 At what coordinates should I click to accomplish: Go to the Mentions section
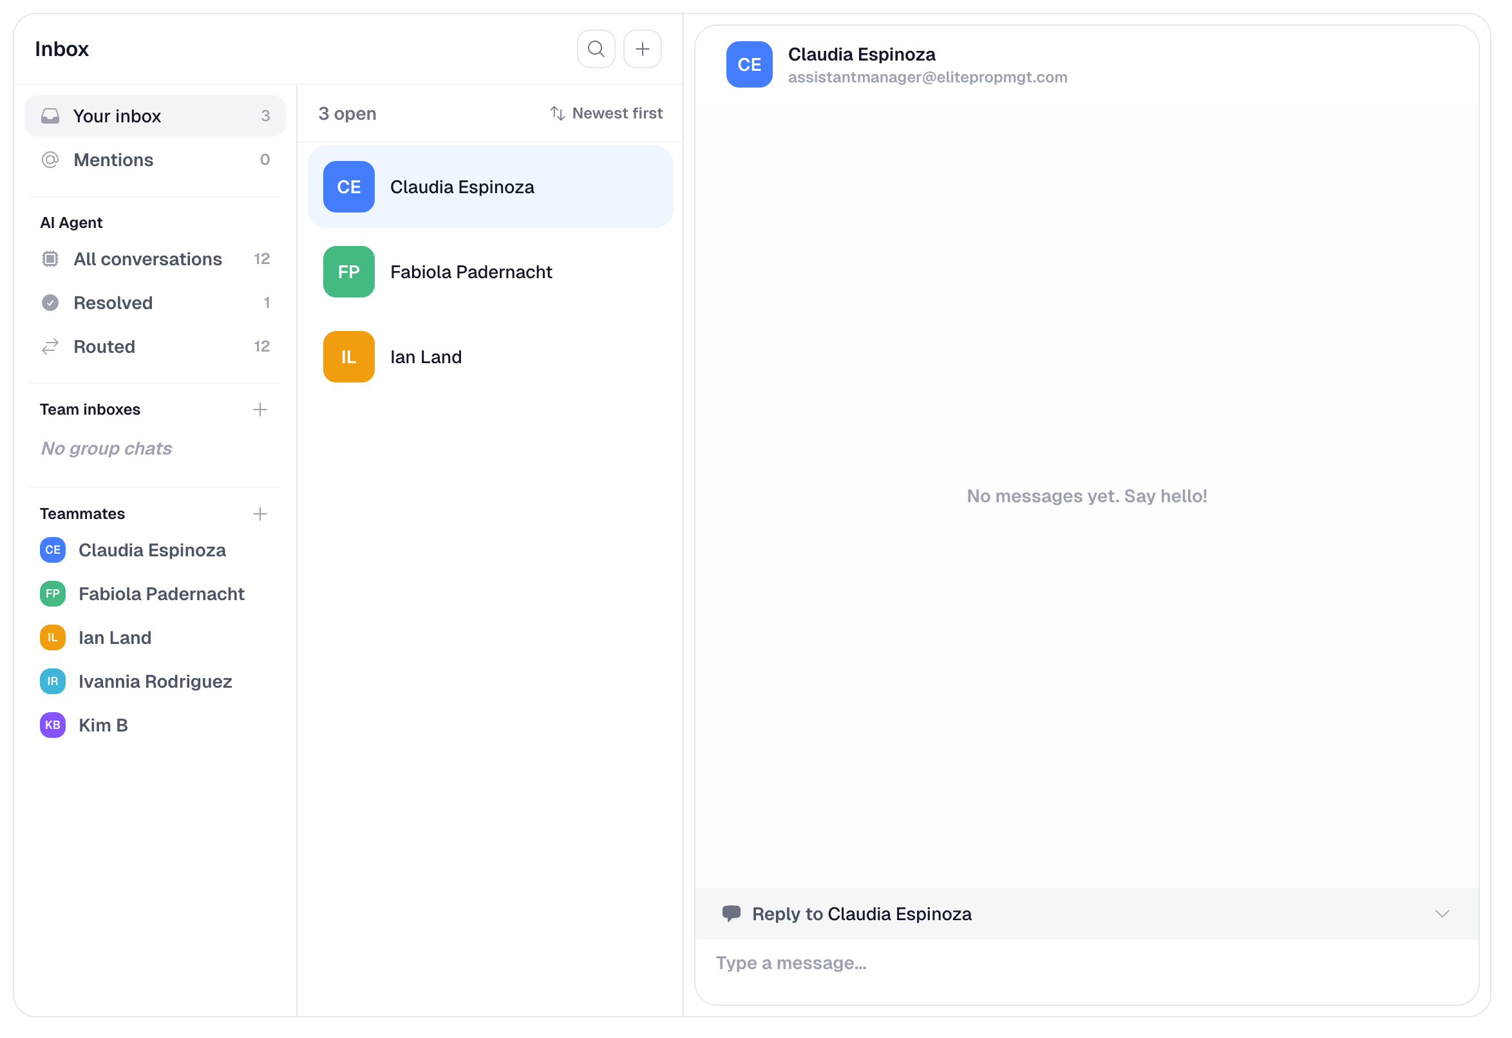pyautogui.click(x=114, y=160)
